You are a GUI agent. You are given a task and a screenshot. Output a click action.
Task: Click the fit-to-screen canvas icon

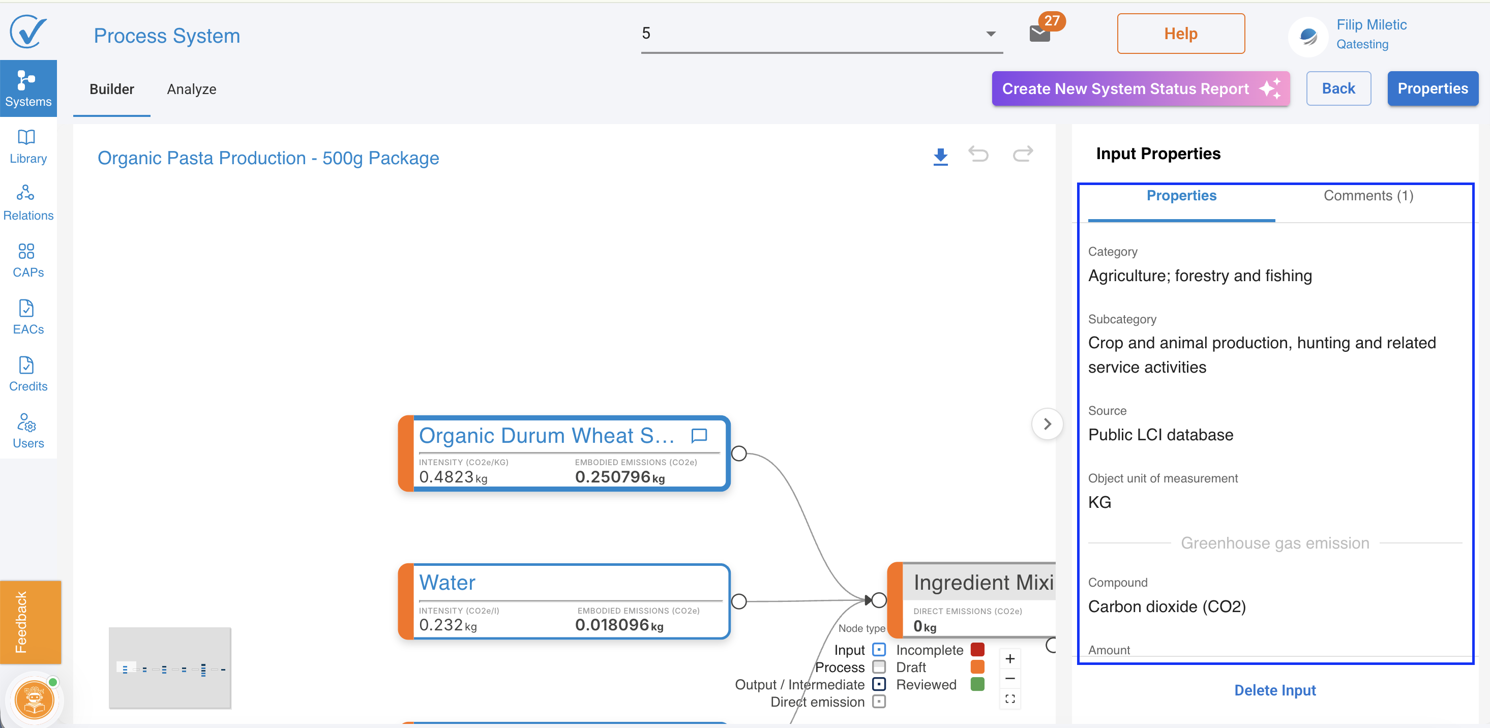click(1010, 699)
